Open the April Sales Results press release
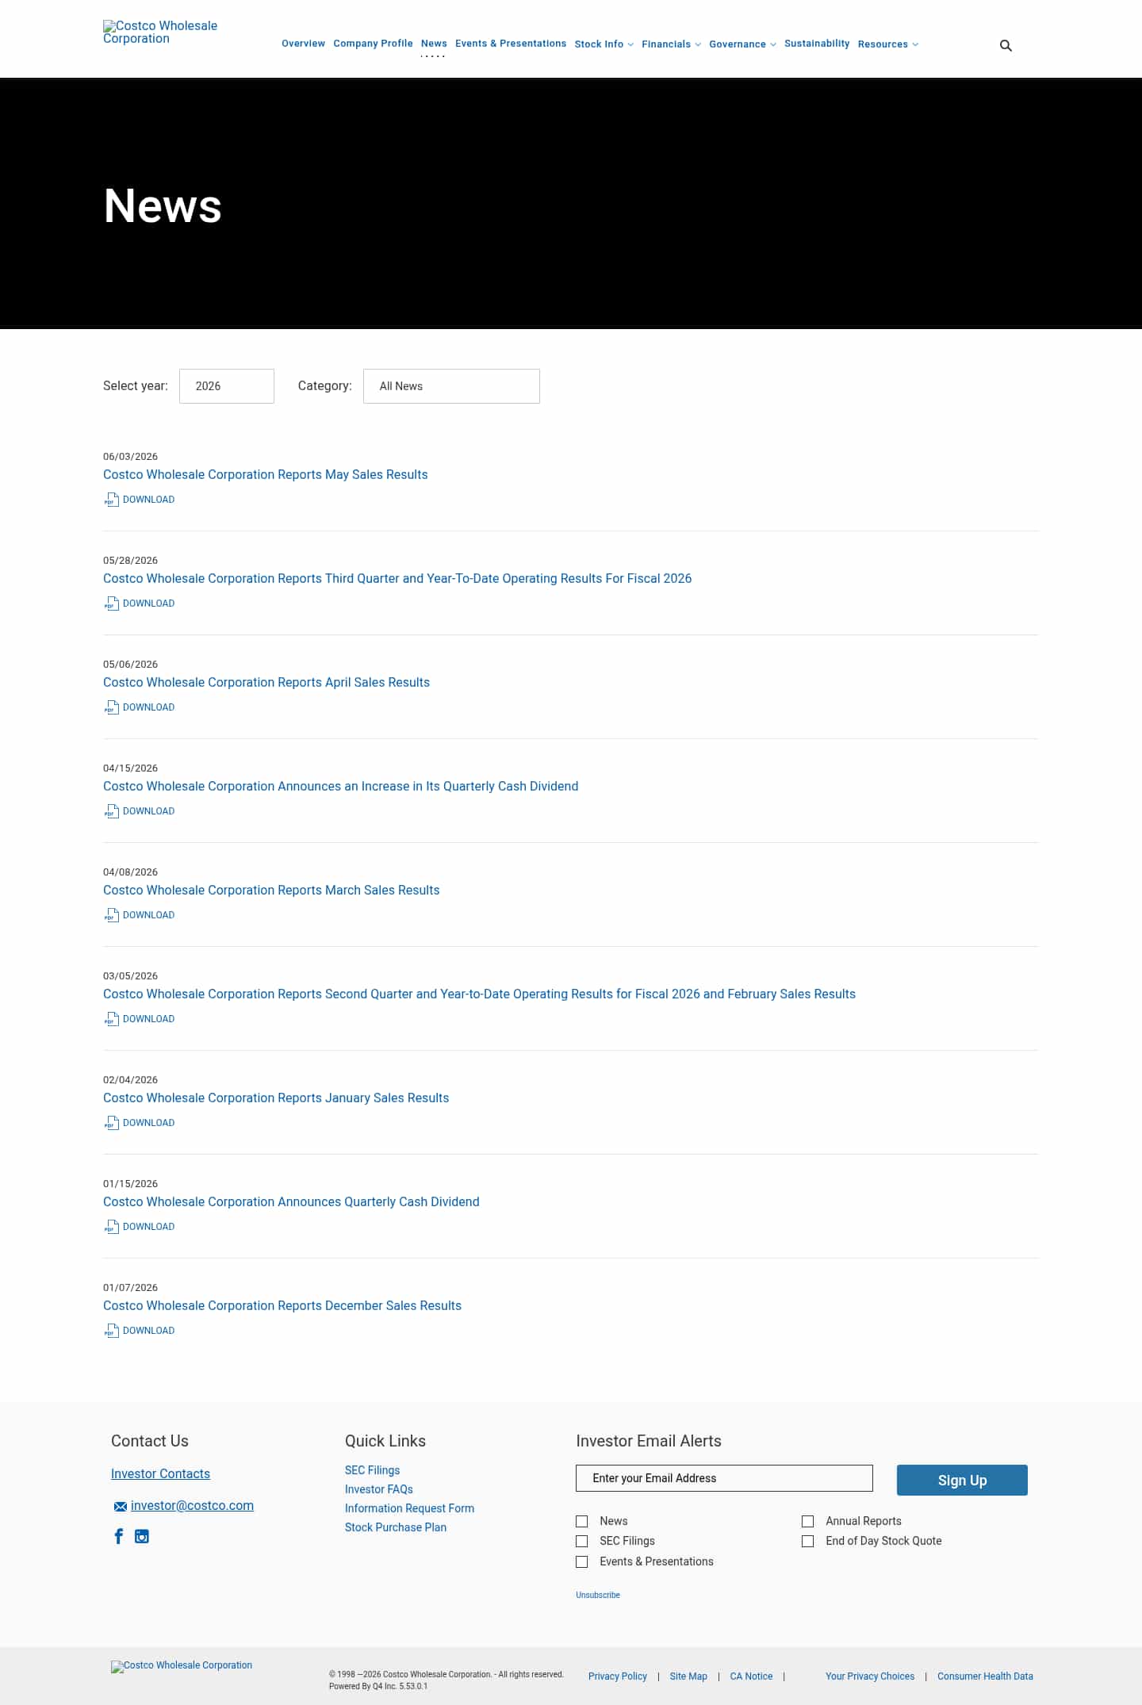 pyautogui.click(x=266, y=682)
